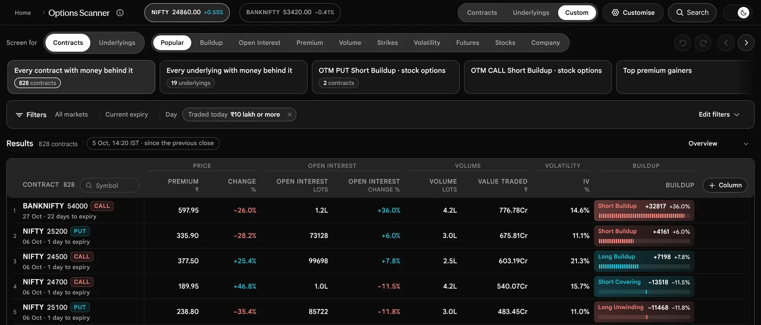Open the Overview view dropdown

coord(718,144)
